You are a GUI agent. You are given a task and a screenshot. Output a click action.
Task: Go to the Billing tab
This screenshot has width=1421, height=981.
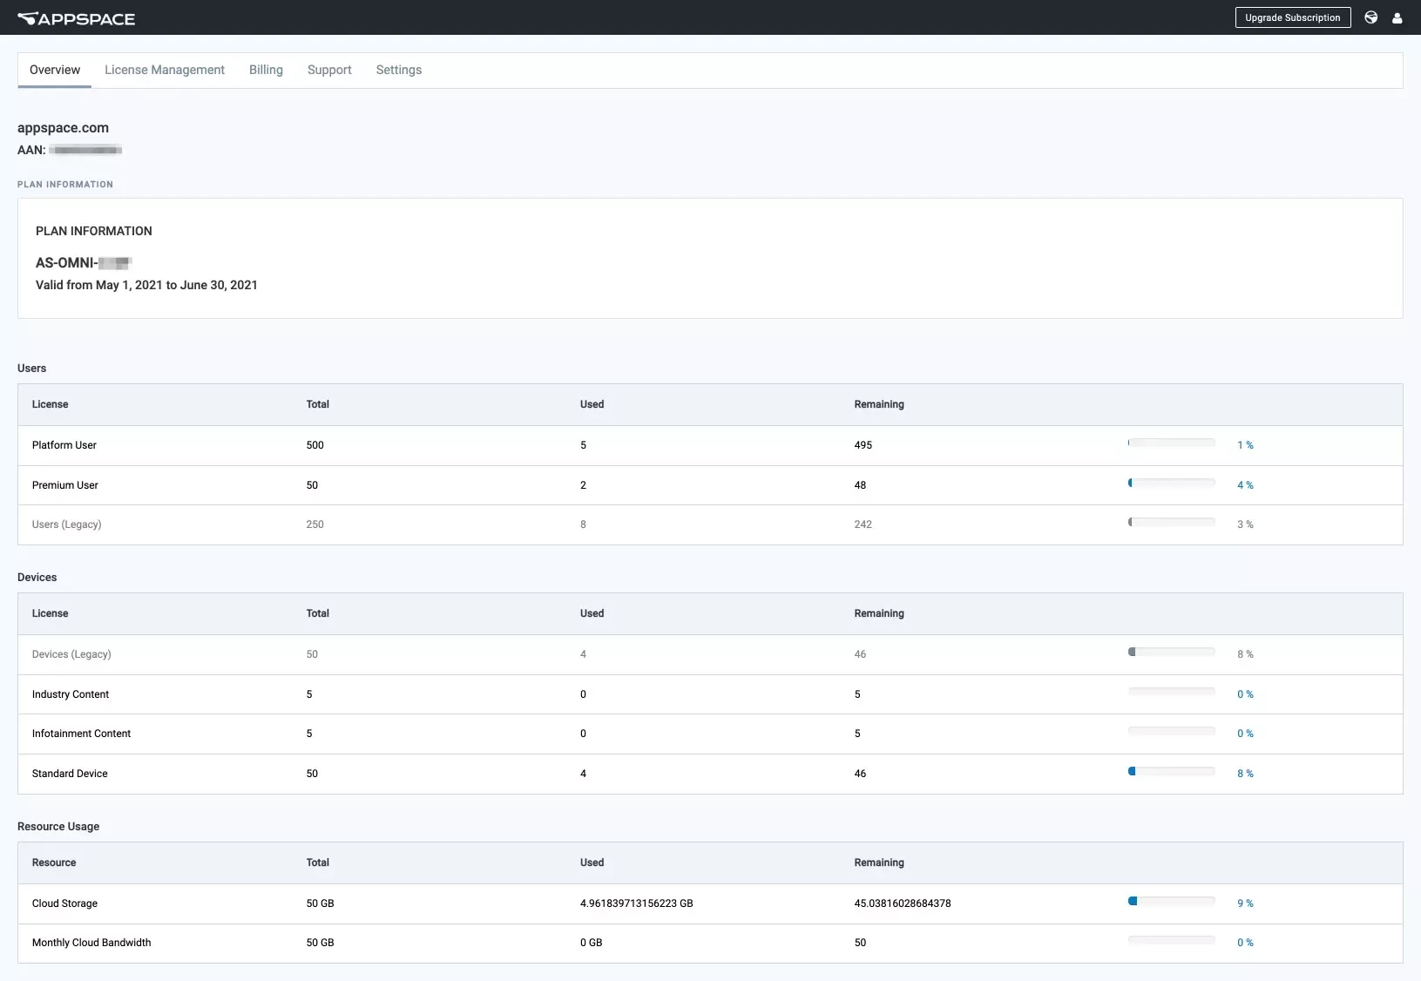point(266,70)
